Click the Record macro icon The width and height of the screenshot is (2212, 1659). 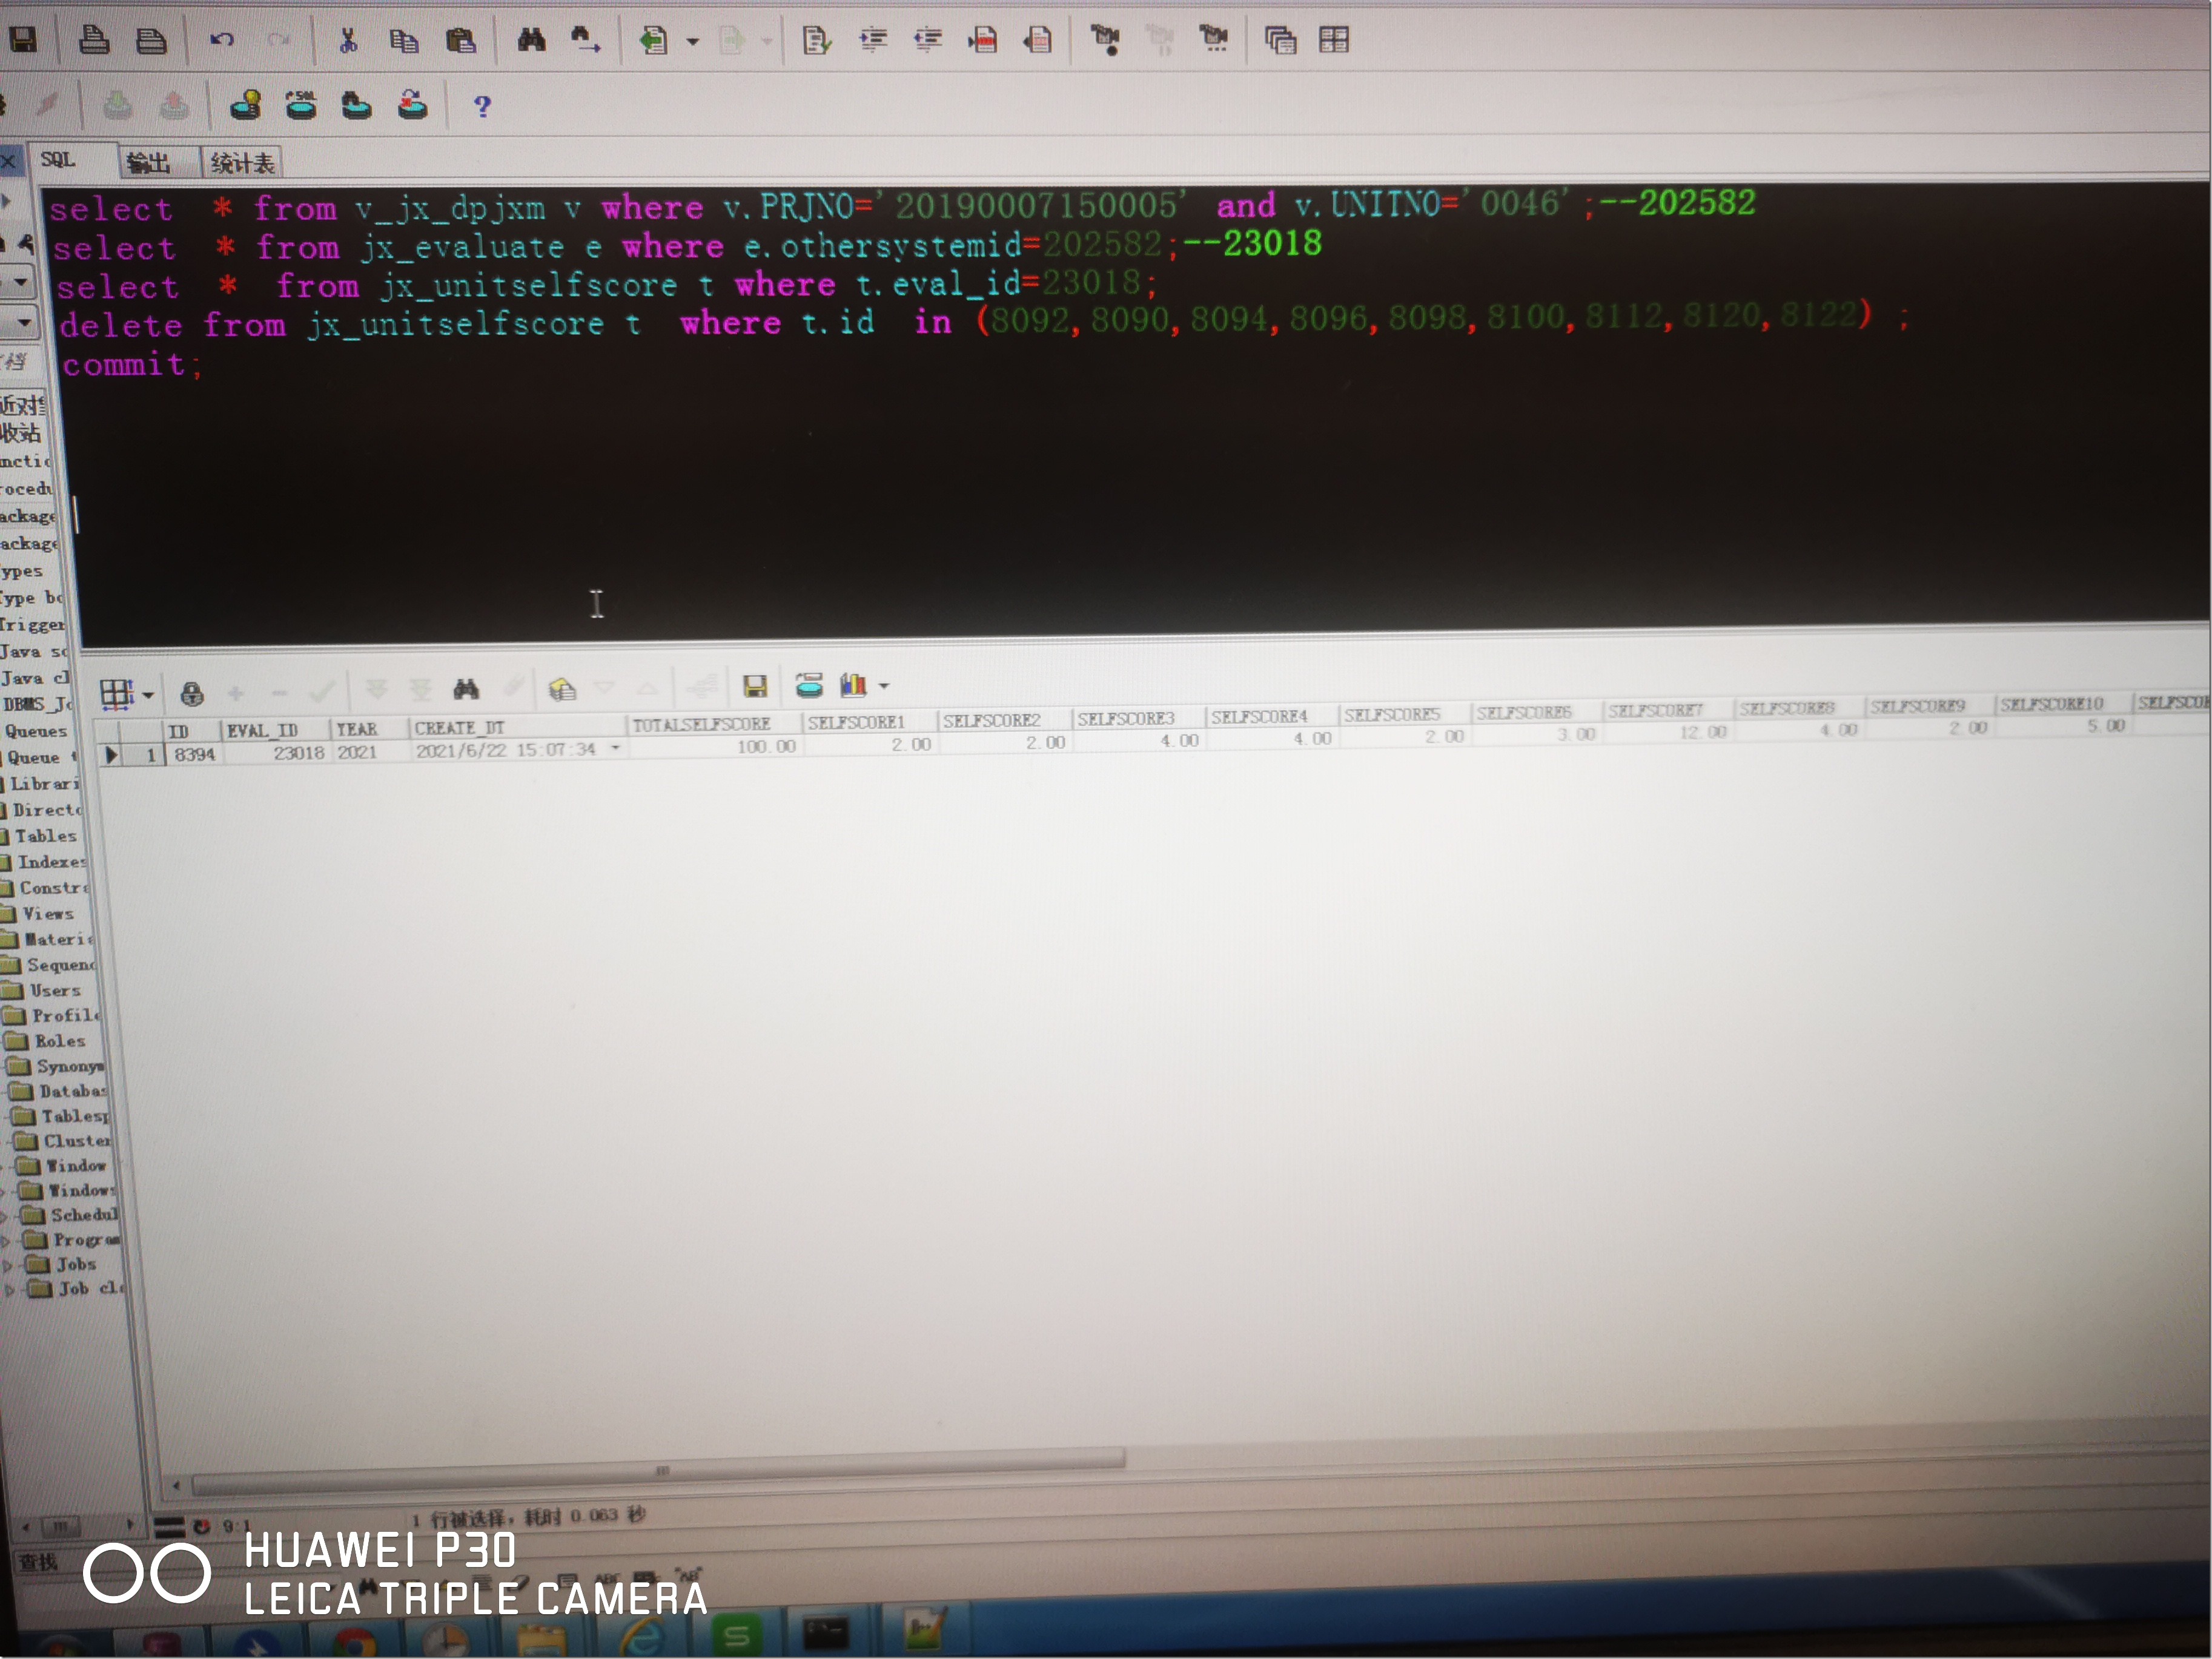coord(1106,40)
